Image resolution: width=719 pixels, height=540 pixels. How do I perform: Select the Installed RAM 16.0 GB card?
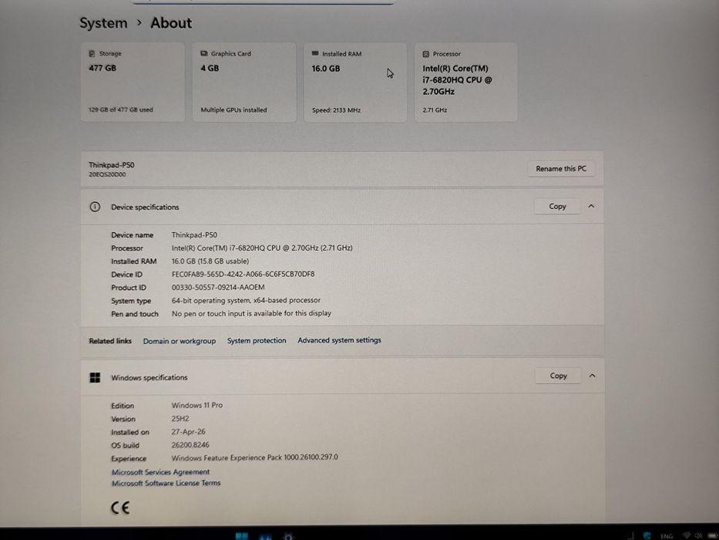355,83
